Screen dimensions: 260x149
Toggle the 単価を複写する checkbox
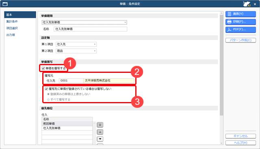coord(43,68)
